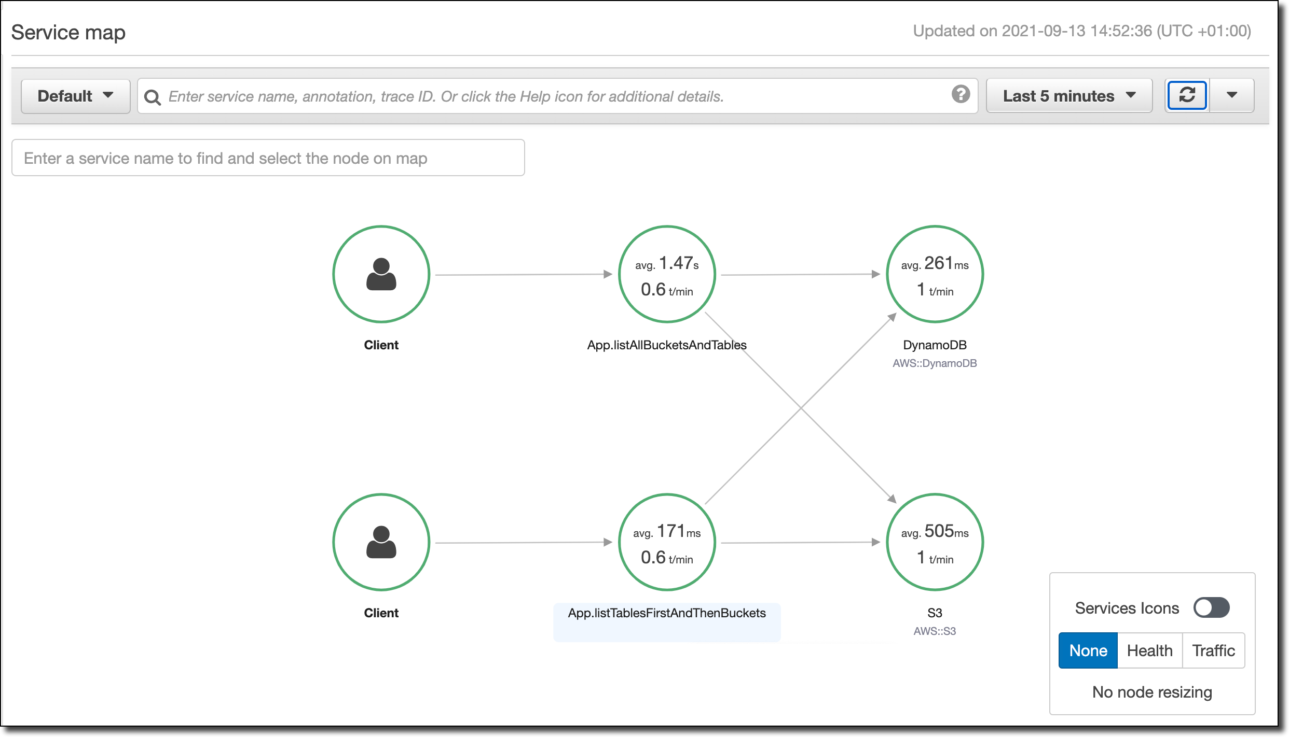1289x737 pixels.
Task: Select the DynamoDB node circle
Action: tap(935, 274)
